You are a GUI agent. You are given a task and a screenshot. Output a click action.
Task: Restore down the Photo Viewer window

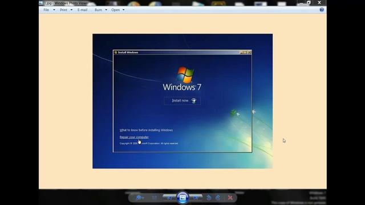coord(309,2)
